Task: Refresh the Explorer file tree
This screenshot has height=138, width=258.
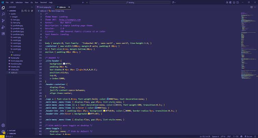Action: pyautogui.click(x=29, y=11)
